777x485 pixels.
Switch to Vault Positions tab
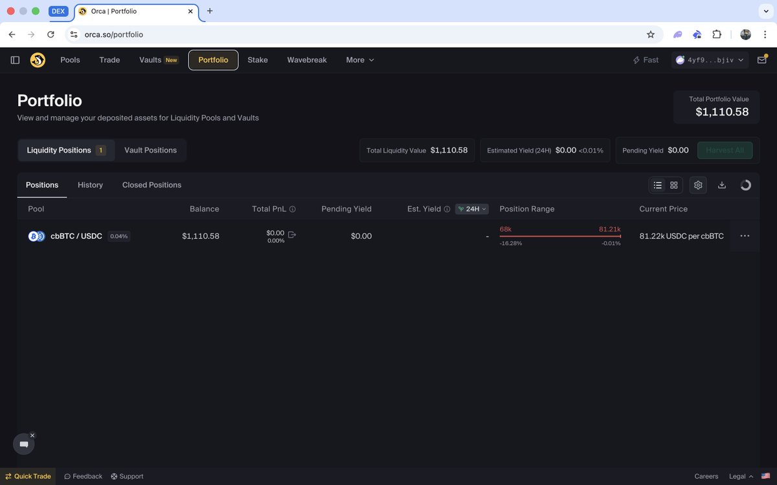click(x=150, y=150)
